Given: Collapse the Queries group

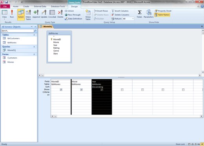Looking at the screenshot, I should [x=34, y=47].
